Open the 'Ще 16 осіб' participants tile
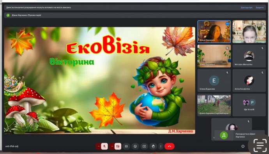The height and width of the screenshot is (154, 269). click(249, 105)
